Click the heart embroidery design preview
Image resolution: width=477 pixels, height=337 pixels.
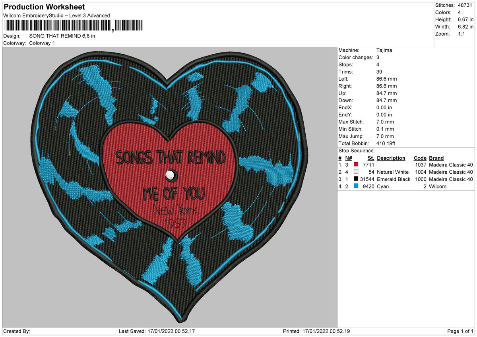170,187
